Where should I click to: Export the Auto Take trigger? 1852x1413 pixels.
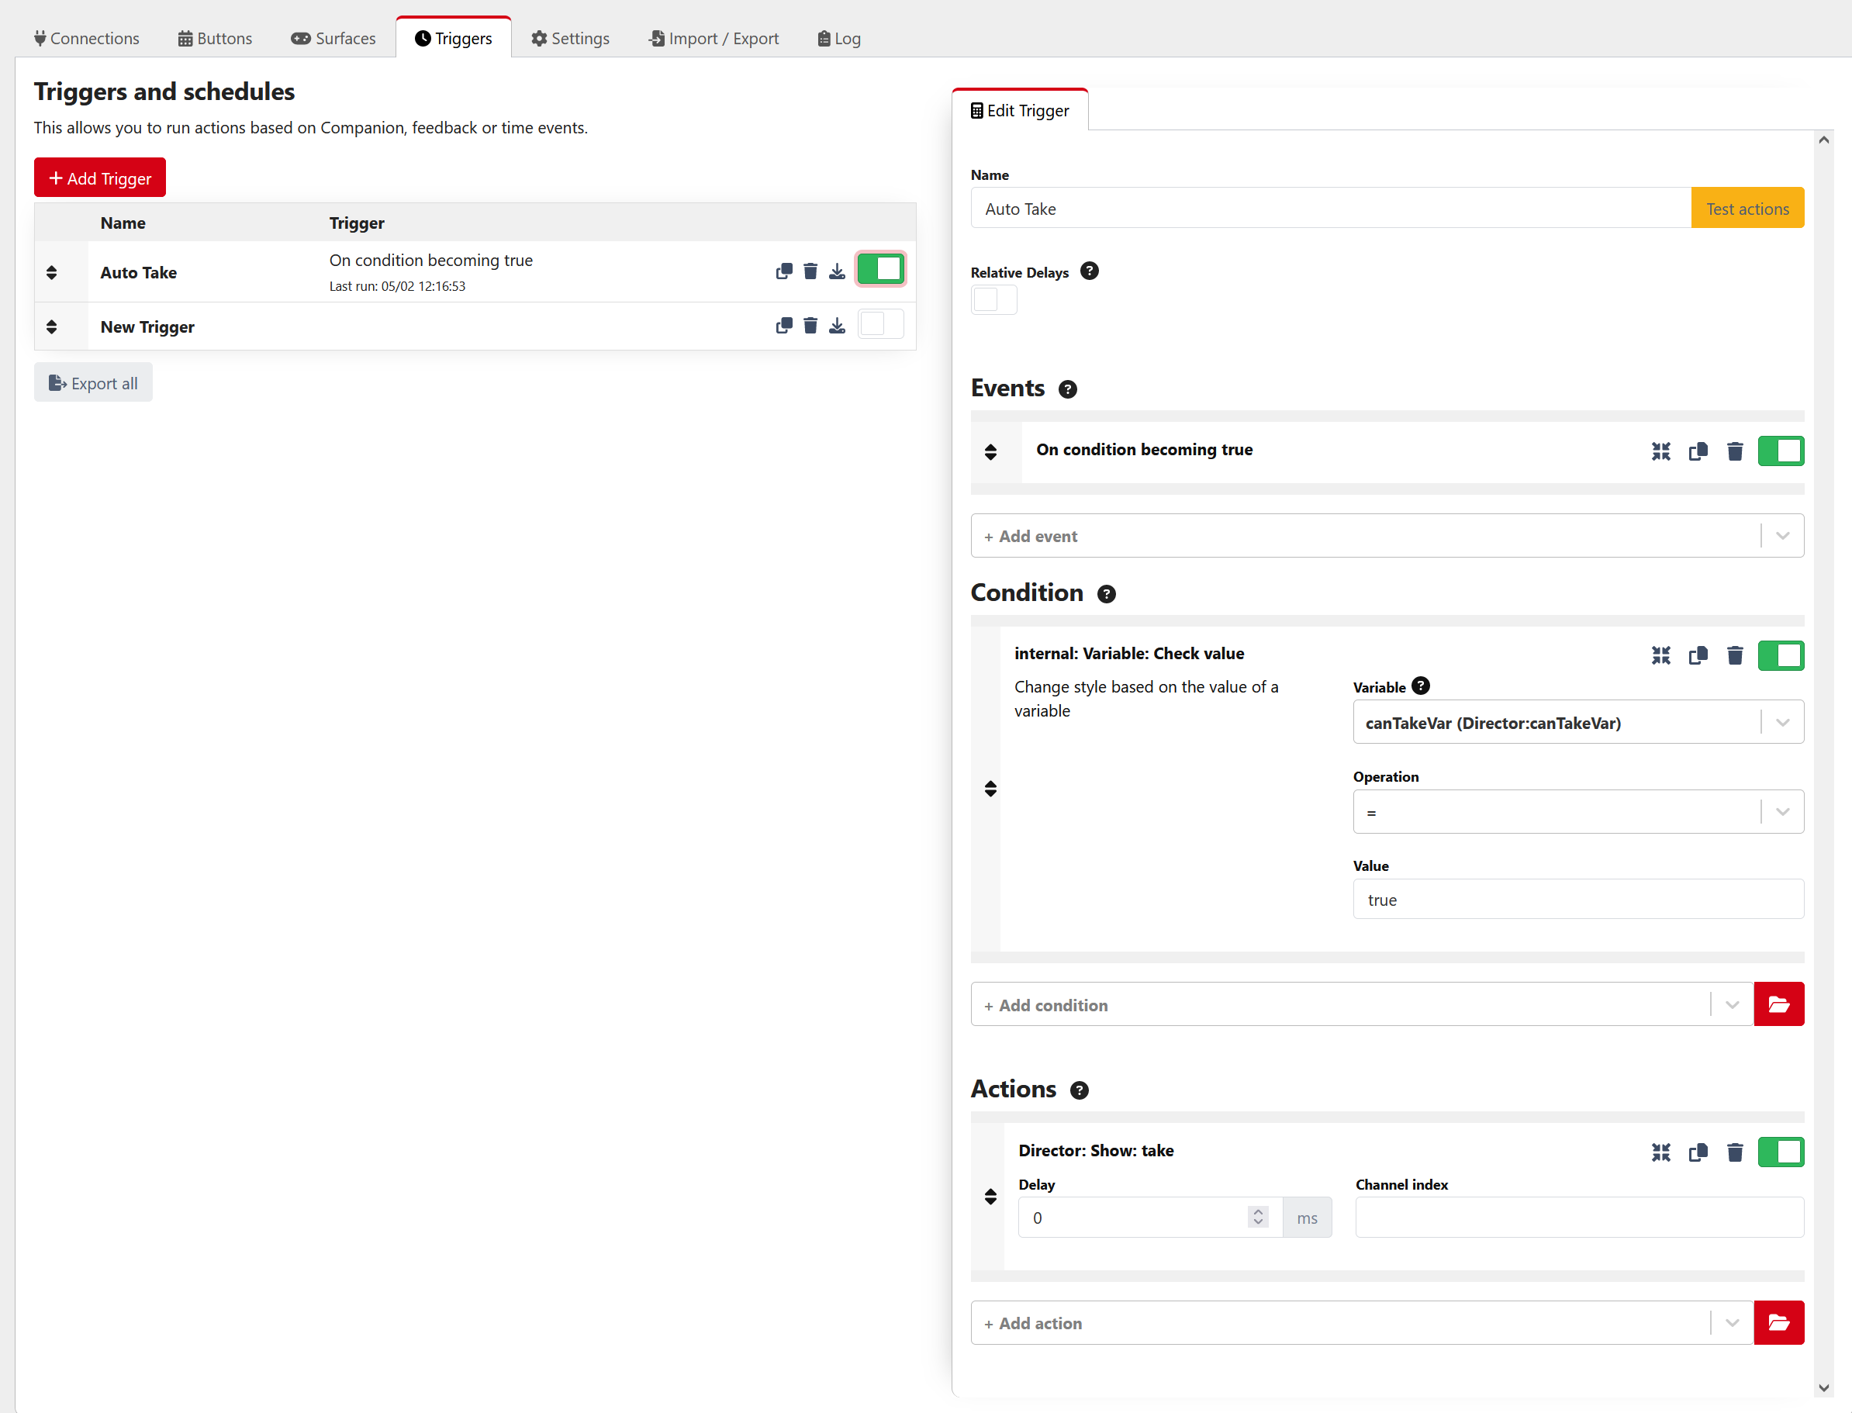point(837,271)
